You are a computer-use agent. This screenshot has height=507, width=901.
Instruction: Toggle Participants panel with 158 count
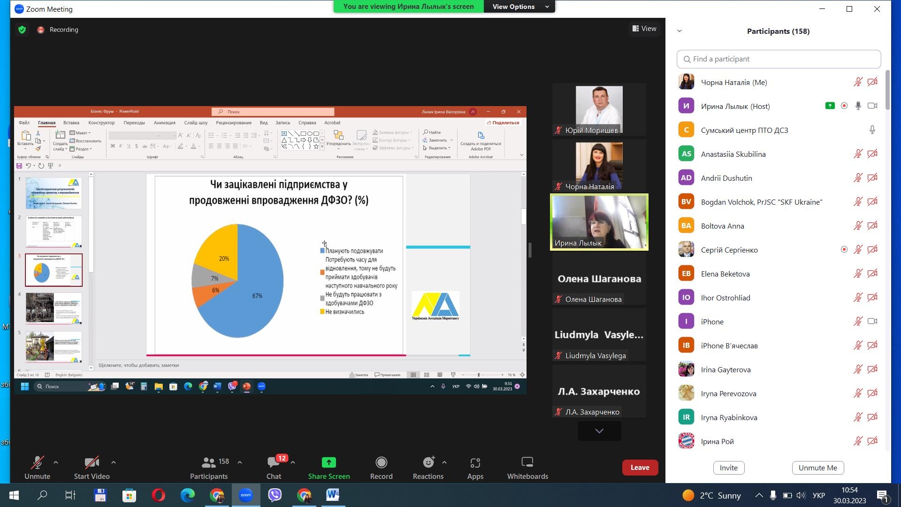pos(209,463)
